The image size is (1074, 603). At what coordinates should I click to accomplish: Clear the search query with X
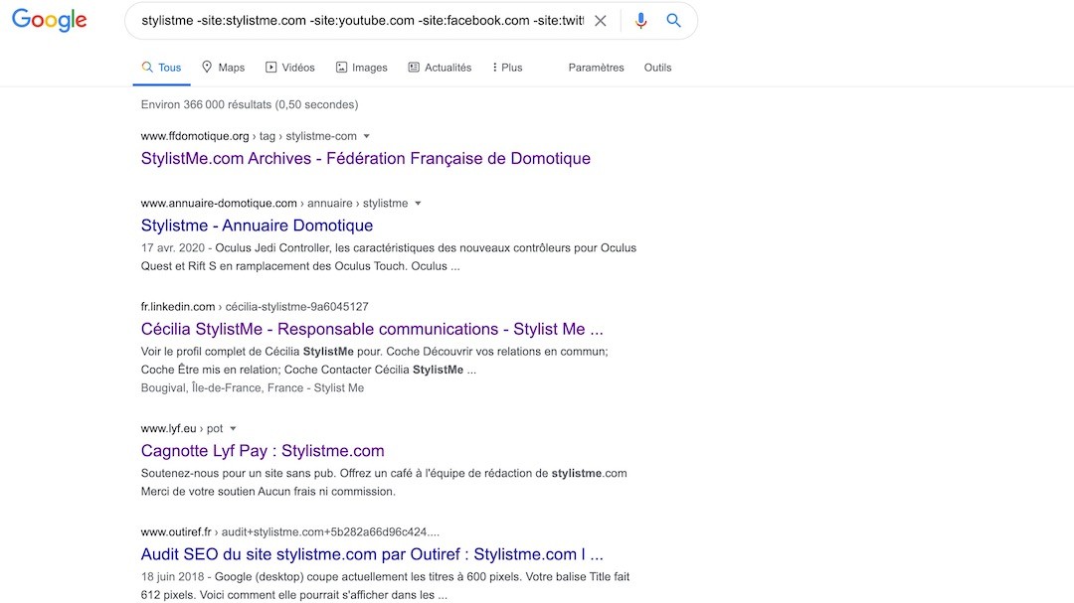tap(600, 21)
